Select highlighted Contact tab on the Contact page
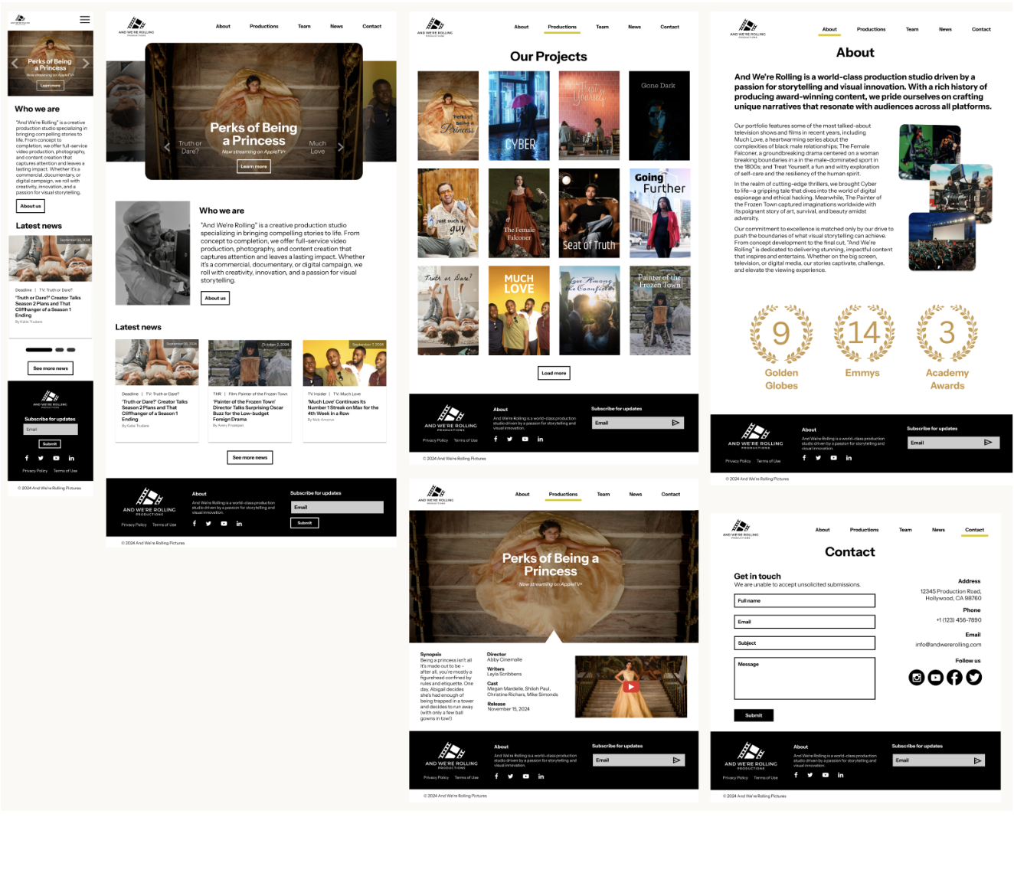This screenshot has width=1014, height=876. [x=975, y=531]
